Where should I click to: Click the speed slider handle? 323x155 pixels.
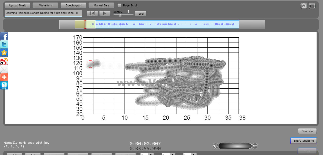pyautogui.click(x=120, y=15)
